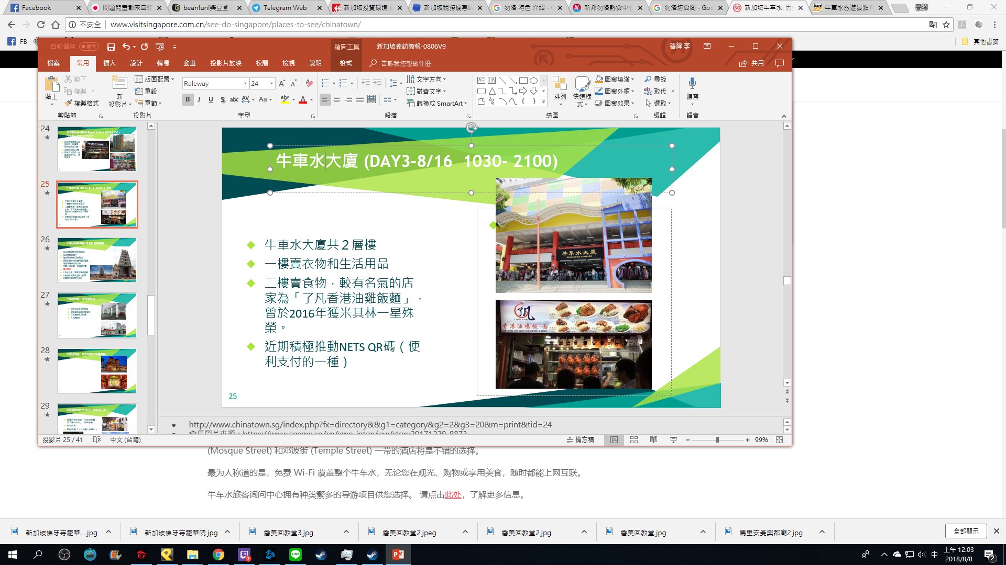Open the Animations (動畫) ribbon tab
The image size is (1006, 565).
click(190, 63)
